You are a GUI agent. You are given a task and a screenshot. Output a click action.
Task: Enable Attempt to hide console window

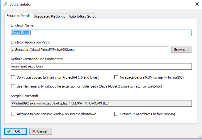coord(13,114)
